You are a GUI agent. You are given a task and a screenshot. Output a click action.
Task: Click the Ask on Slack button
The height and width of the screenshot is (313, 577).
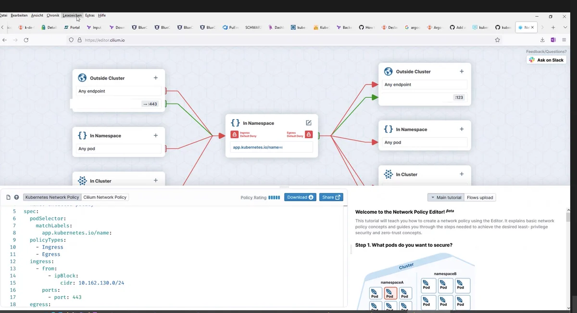click(546, 60)
